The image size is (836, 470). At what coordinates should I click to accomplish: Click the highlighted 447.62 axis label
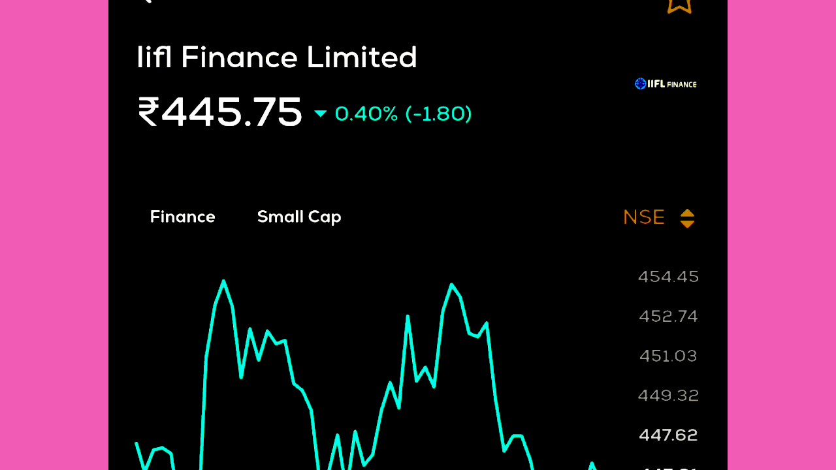click(668, 435)
